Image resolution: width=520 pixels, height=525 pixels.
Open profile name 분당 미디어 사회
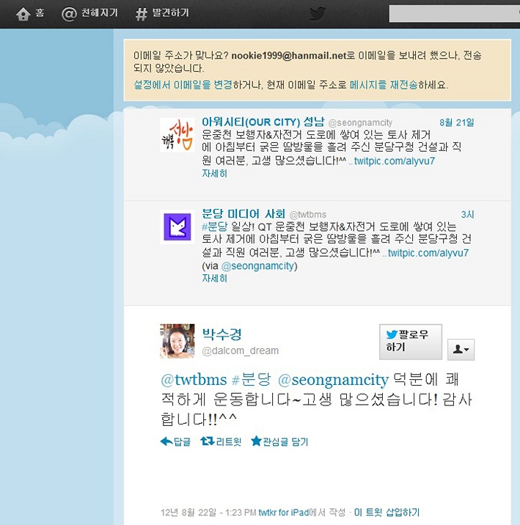click(243, 213)
